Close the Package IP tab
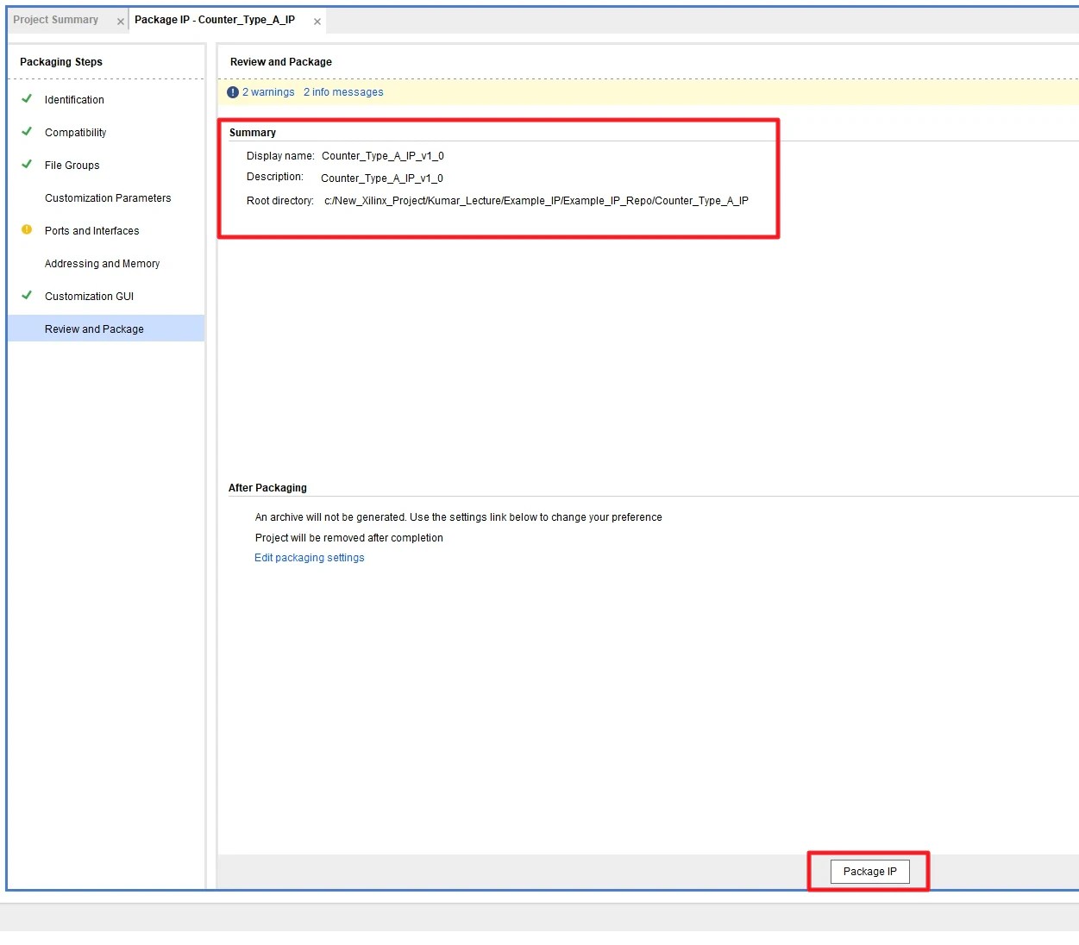The image size is (1079, 945). 317,22
